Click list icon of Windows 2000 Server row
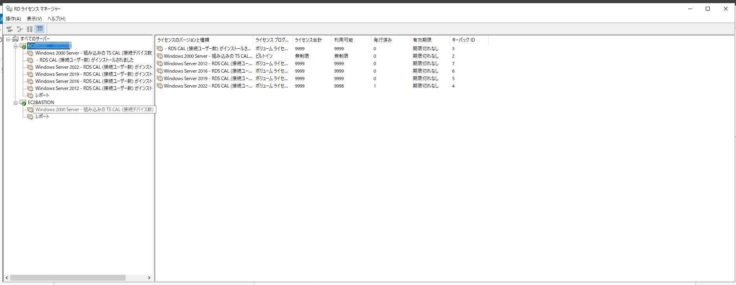This screenshot has width=736, height=285. pos(160,56)
